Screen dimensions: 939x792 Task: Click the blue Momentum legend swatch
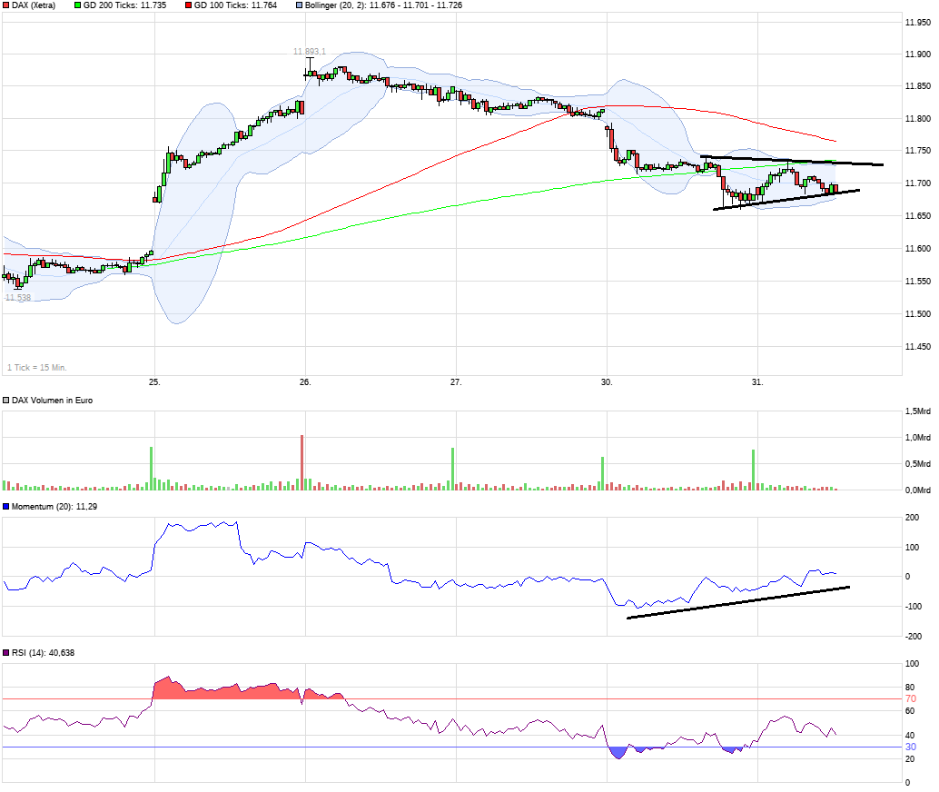click(6, 507)
